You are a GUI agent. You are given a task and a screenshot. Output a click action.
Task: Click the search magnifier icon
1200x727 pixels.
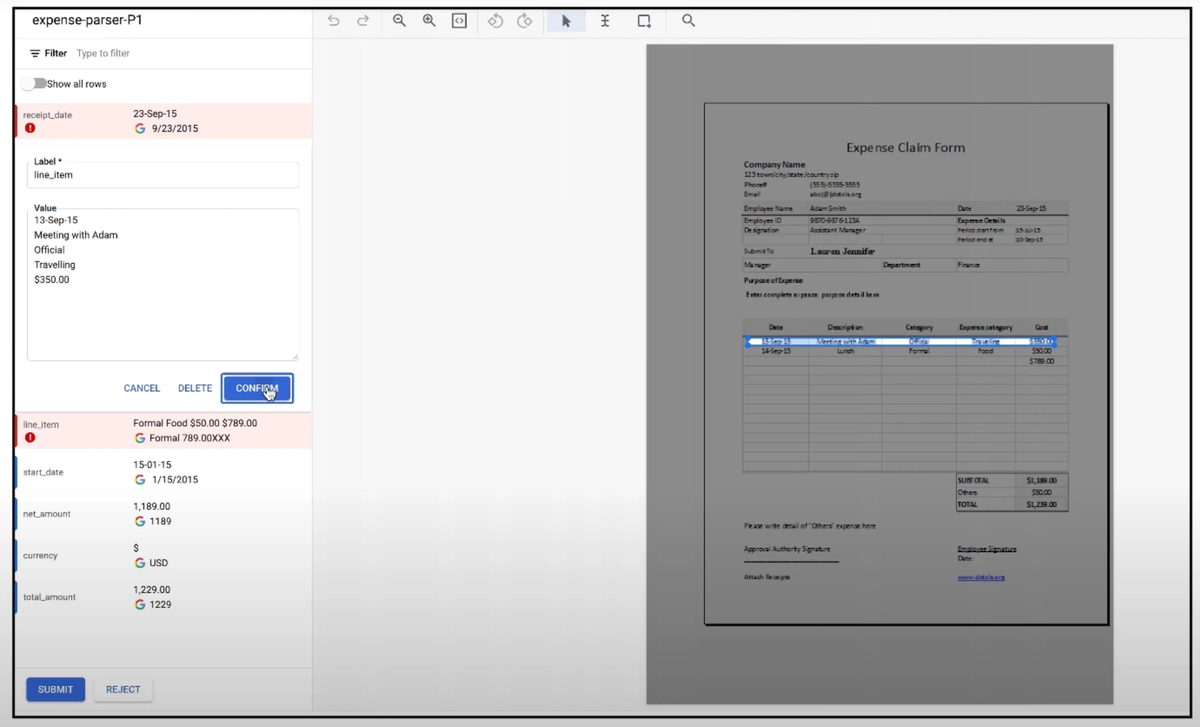(x=688, y=21)
